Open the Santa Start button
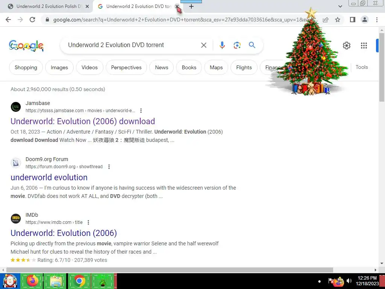Viewport: 385px width, 289px height. (10, 281)
